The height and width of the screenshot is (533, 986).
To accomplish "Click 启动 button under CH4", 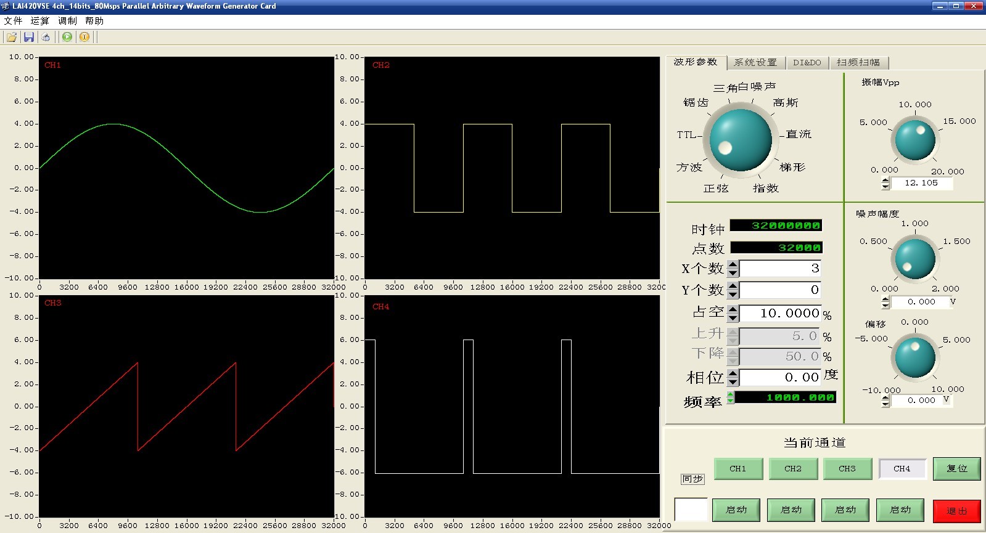I will coord(900,510).
